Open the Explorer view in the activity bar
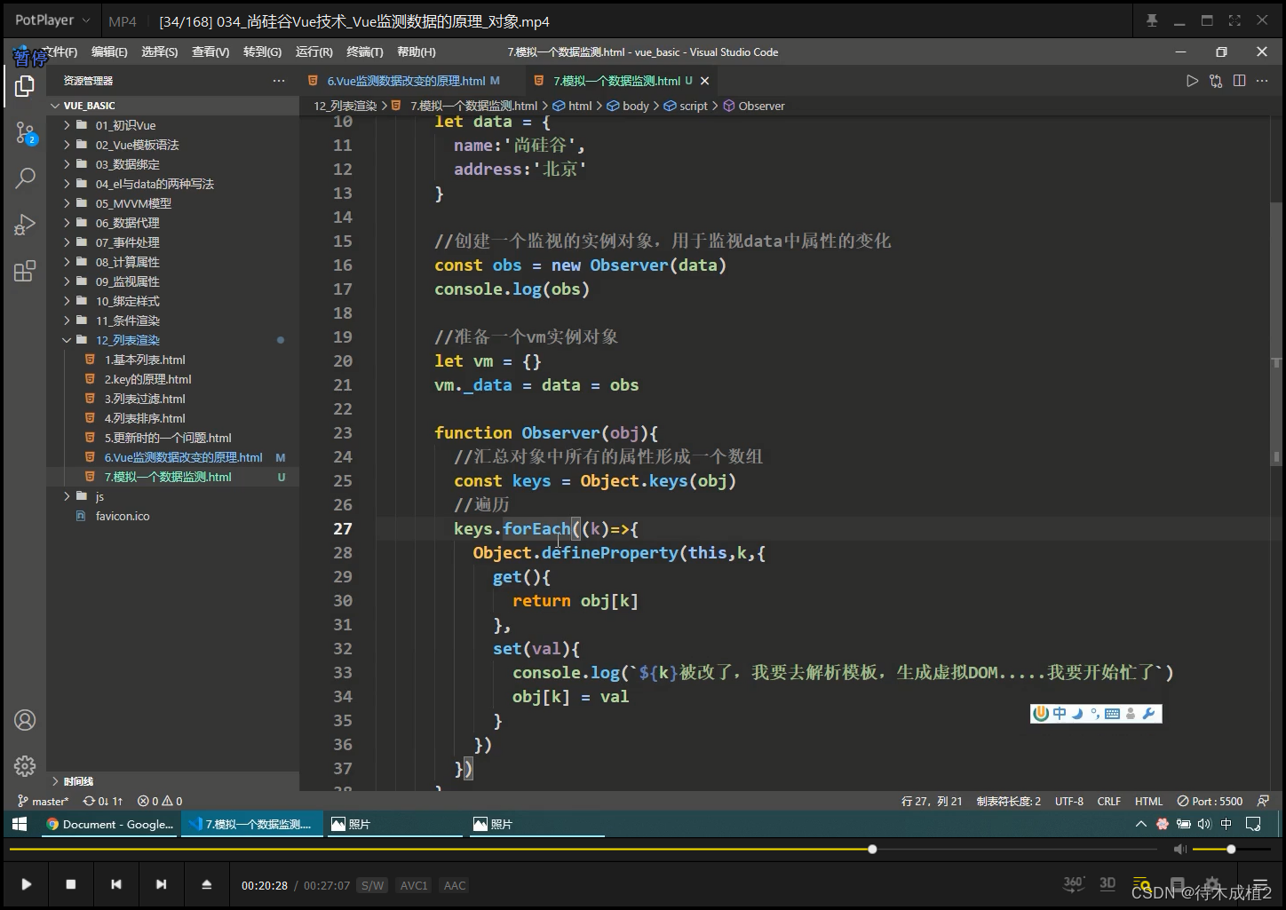Viewport: 1286px width, 910px height. click(25, 86)
